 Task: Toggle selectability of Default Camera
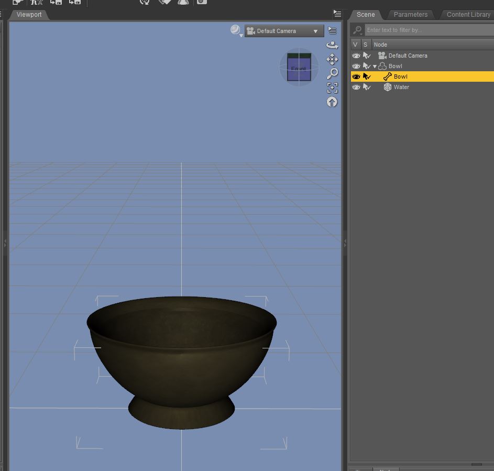pos(367,56)
